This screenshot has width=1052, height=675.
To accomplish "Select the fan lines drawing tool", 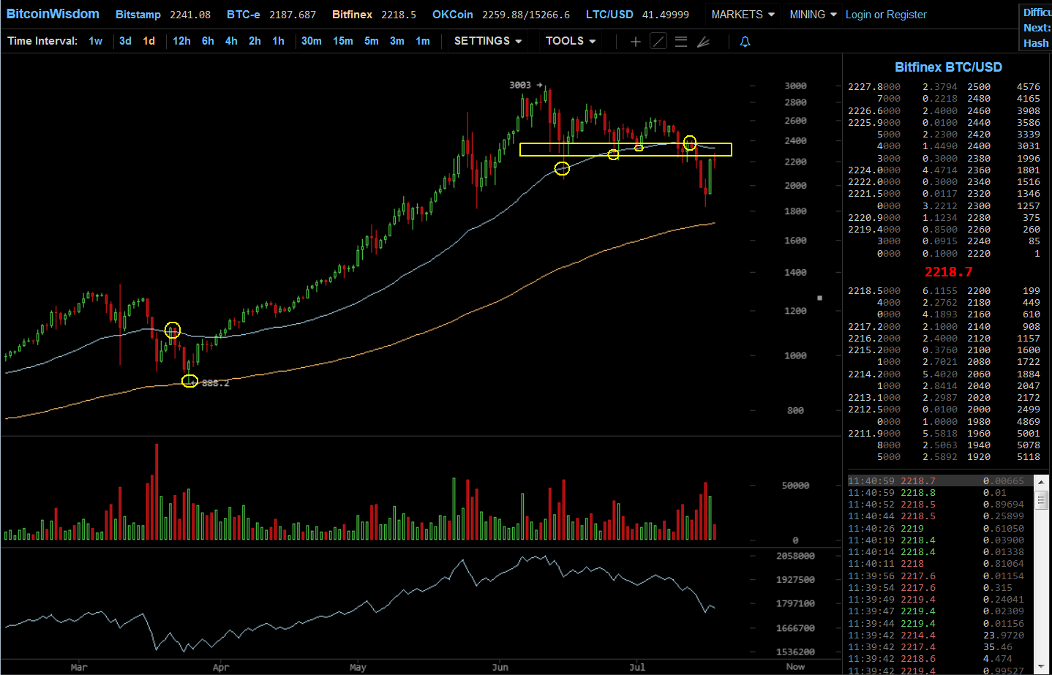I will tap(703, 42).
